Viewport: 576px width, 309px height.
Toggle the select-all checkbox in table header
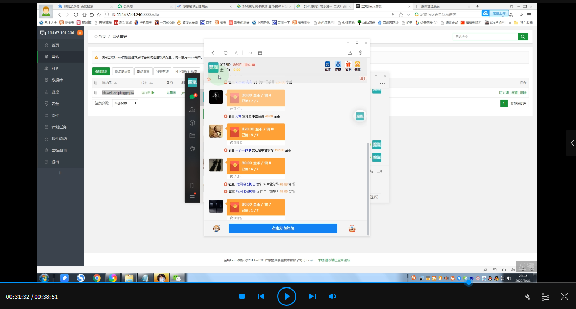95,83
